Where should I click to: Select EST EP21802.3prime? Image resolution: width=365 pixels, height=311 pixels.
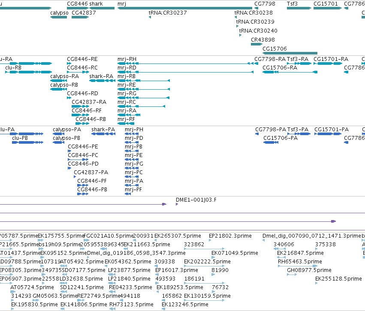210,240
